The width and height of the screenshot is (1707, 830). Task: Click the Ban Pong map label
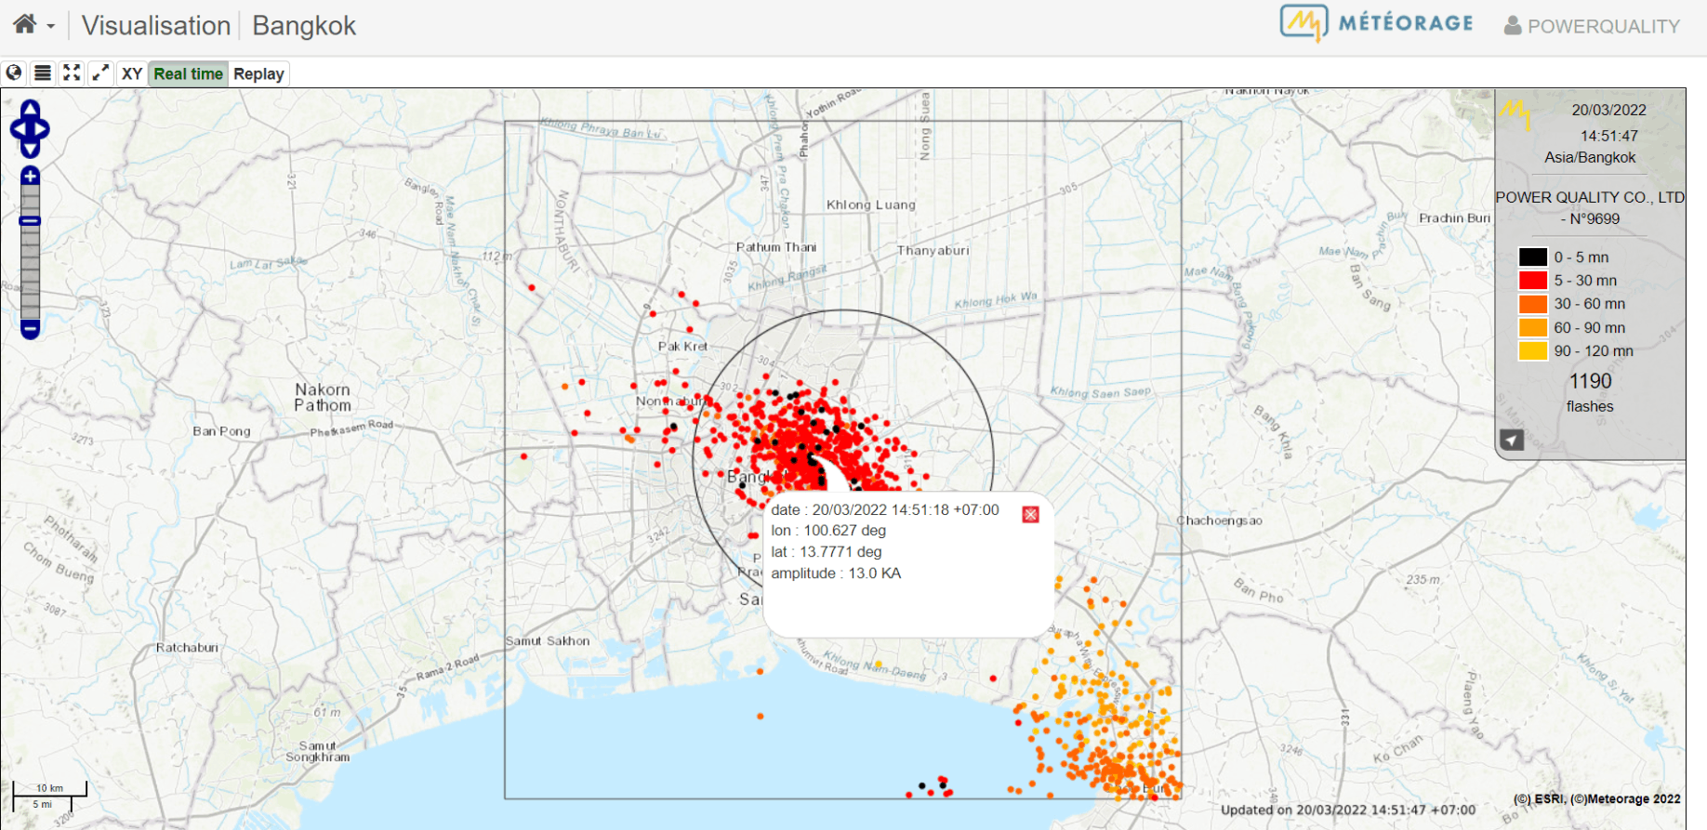221,431
